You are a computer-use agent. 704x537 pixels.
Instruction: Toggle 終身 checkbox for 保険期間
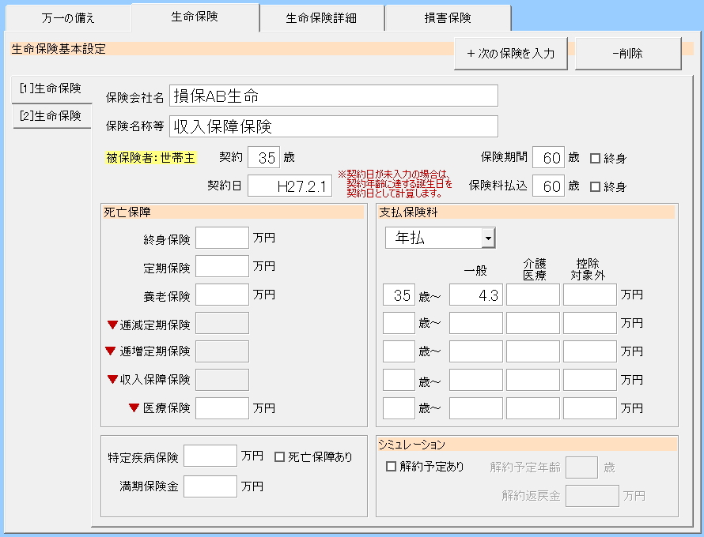point(596,158)
